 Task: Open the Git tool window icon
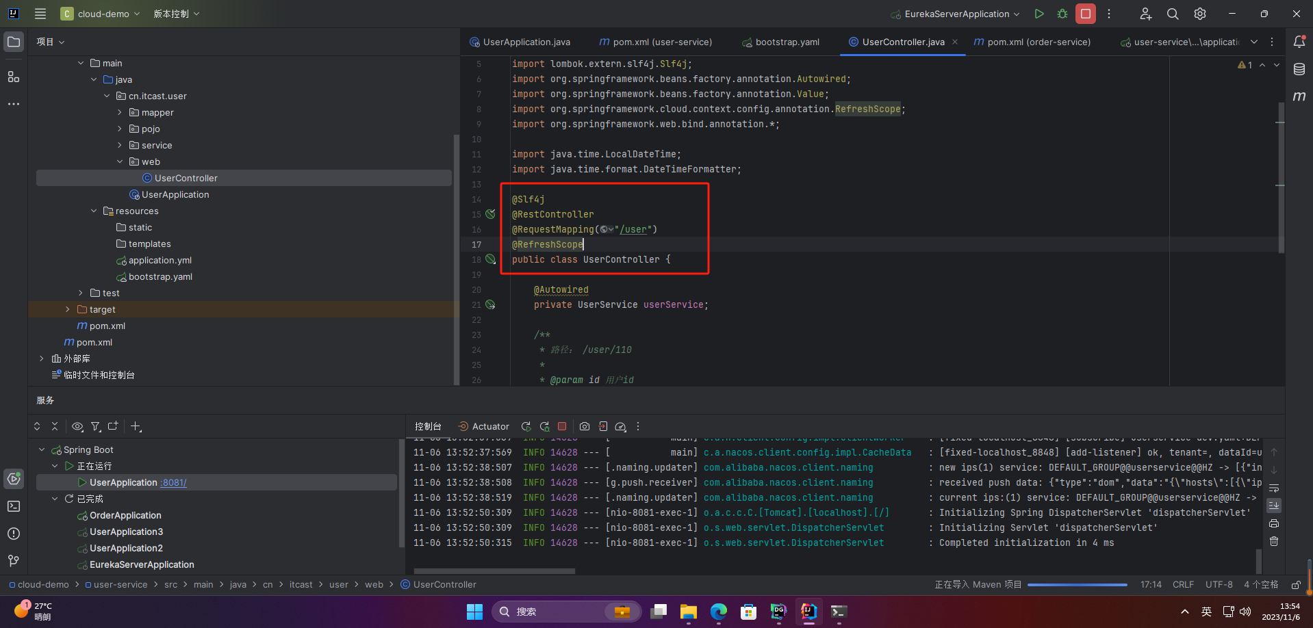pyautogui.click(x=14, y=561)
